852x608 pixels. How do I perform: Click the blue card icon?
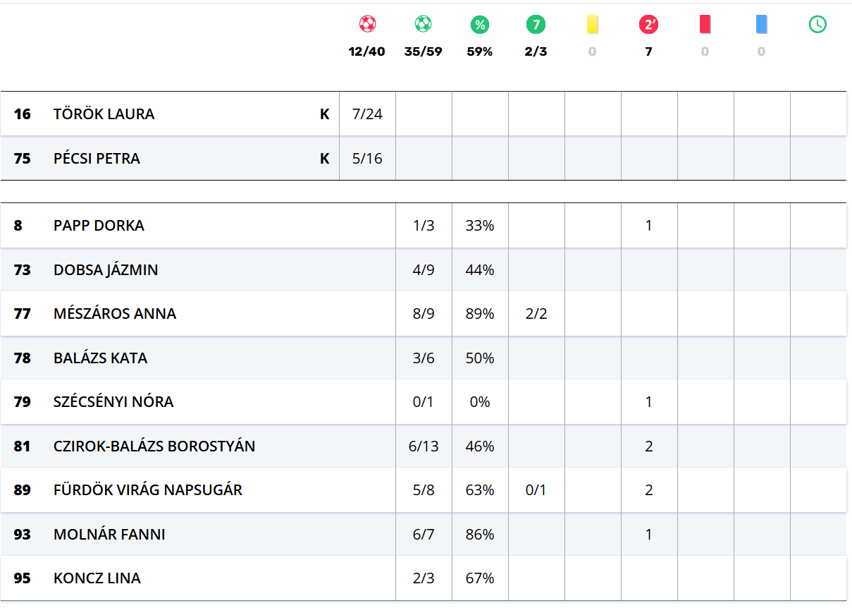coord(761,25)
